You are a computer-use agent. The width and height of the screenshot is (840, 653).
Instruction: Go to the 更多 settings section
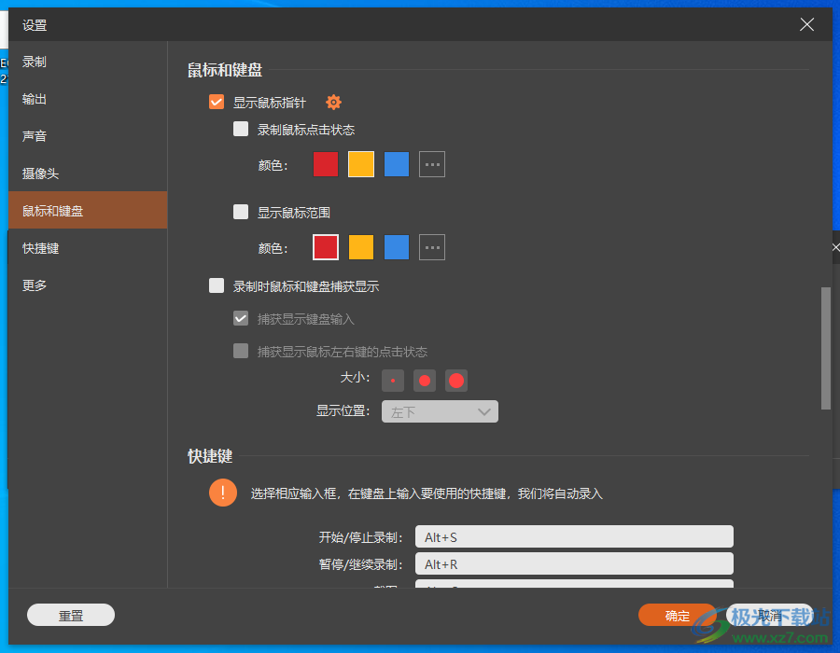point(88,285)
